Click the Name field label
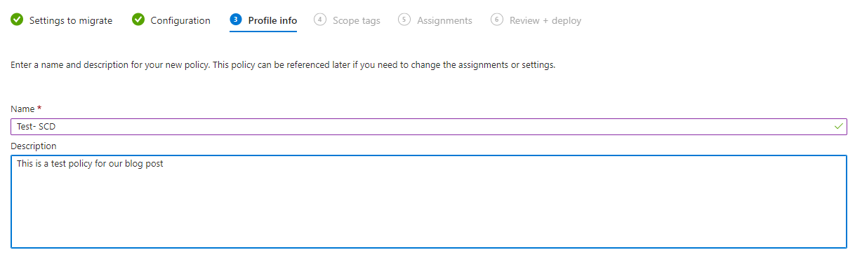This screenshot has width=855, height=257. pos(23,109)
